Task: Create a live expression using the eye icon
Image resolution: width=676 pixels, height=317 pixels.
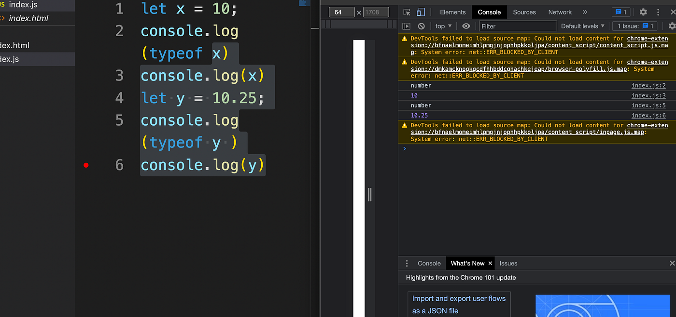Action: click(466, 26)
